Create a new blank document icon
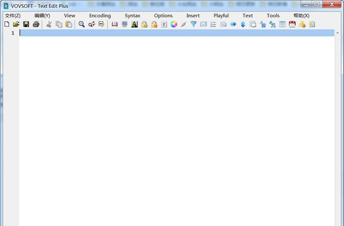The height and width of the screenshot is (226, 344). coord(7,24)
